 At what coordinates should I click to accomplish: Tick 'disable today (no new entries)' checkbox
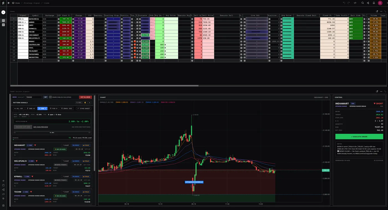[x=50, y=97]
